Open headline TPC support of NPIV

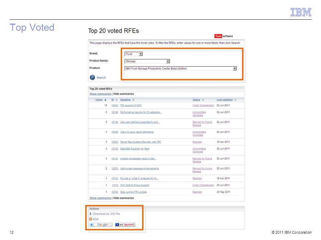tap(131, 106)
